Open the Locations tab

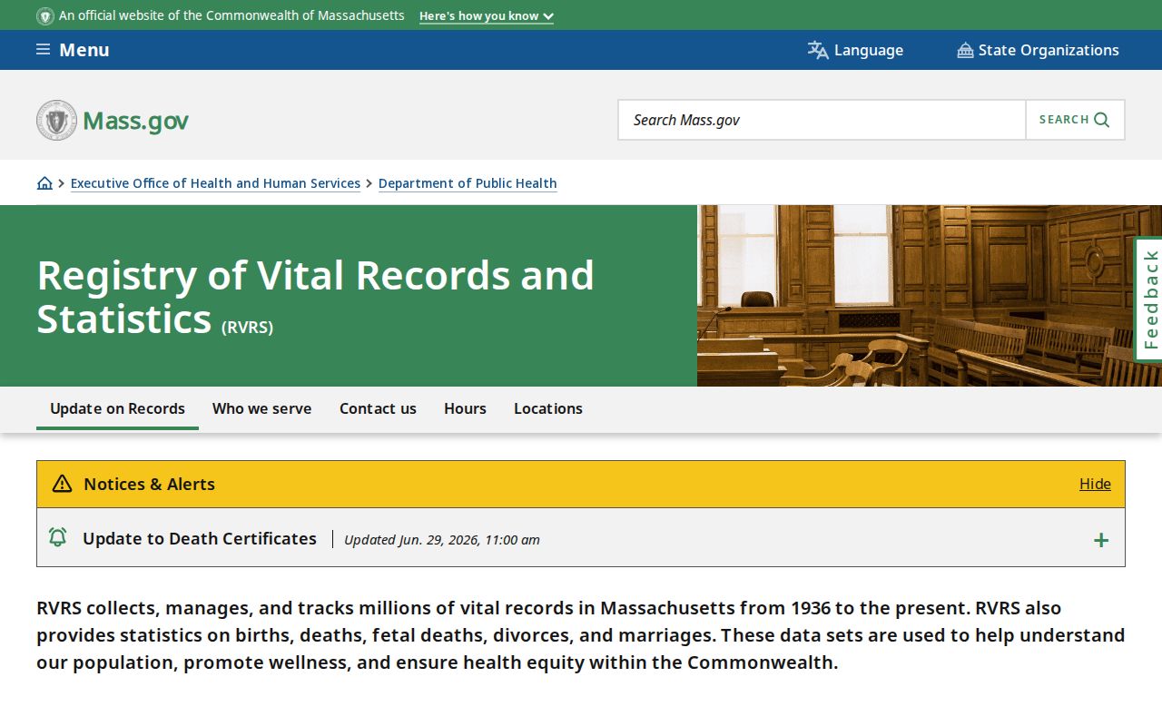548,408
